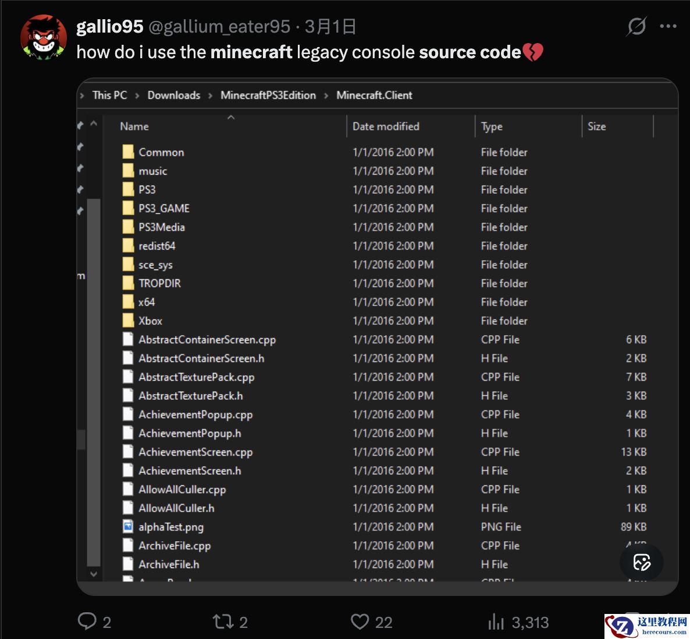Select the PS3Media folder icon
Viewport: 690px width, 639px height.
128,227
